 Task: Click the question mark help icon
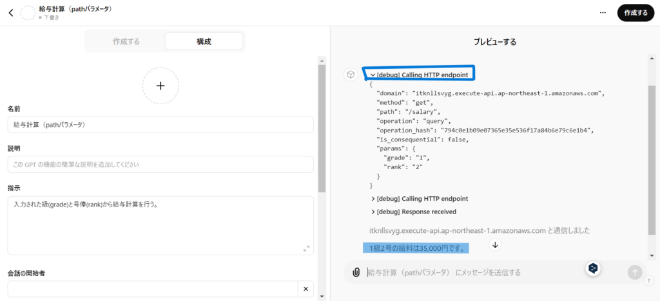point(648,280)
